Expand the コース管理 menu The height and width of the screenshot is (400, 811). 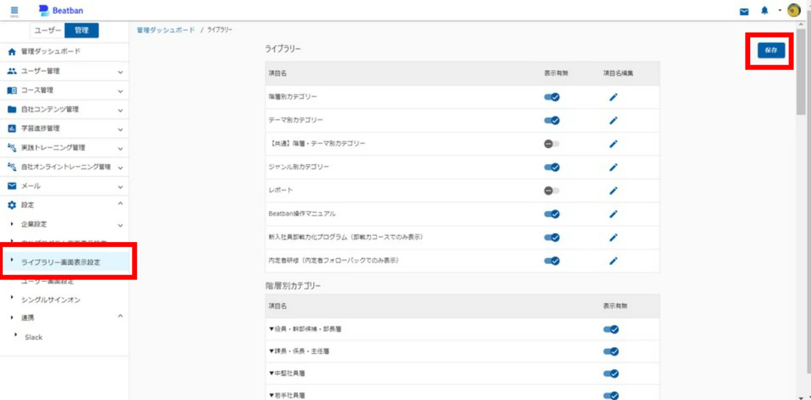coord(64,90)
